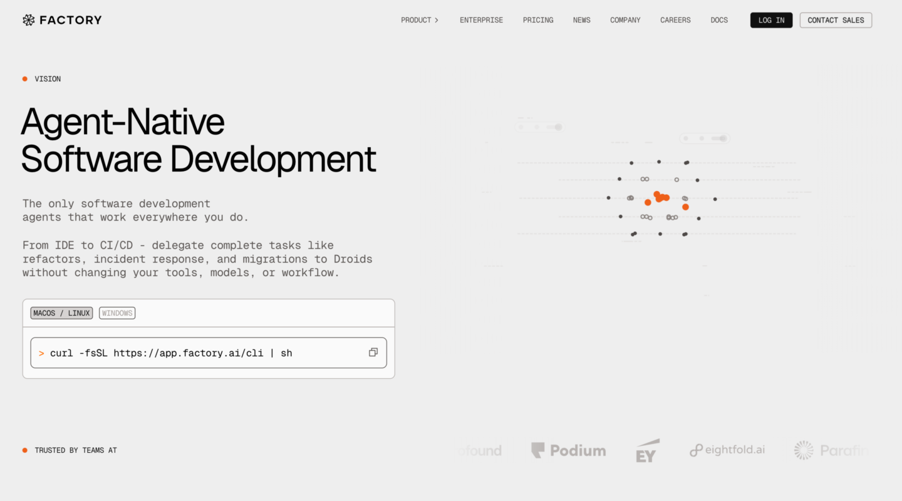
Task: Click the Parafin logo
Action: [831, 450]
